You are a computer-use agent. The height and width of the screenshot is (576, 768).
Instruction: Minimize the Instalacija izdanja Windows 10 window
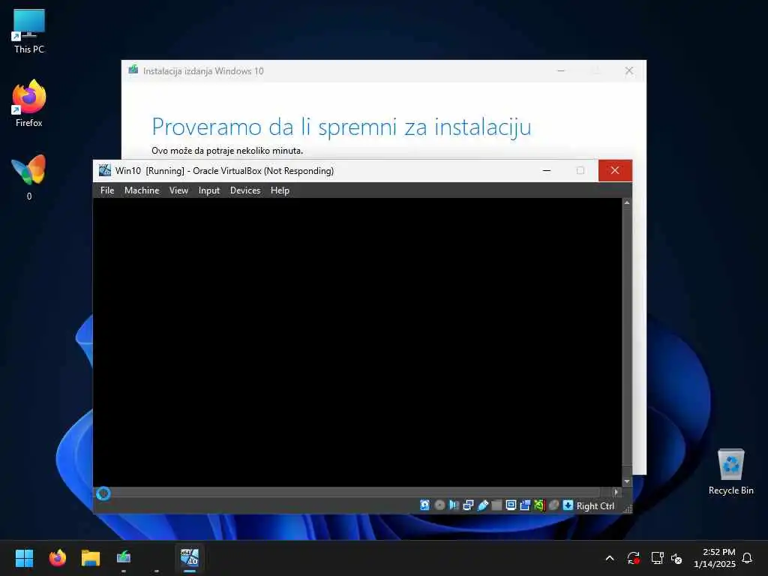561,71
